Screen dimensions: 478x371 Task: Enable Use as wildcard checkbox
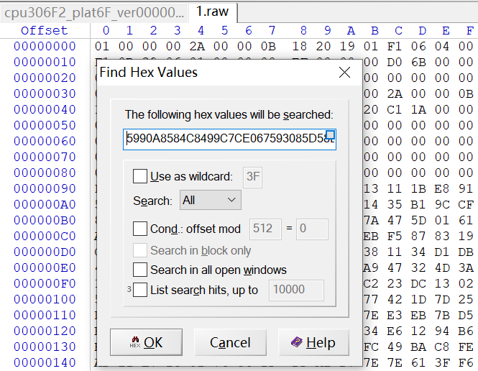[140, 177]
